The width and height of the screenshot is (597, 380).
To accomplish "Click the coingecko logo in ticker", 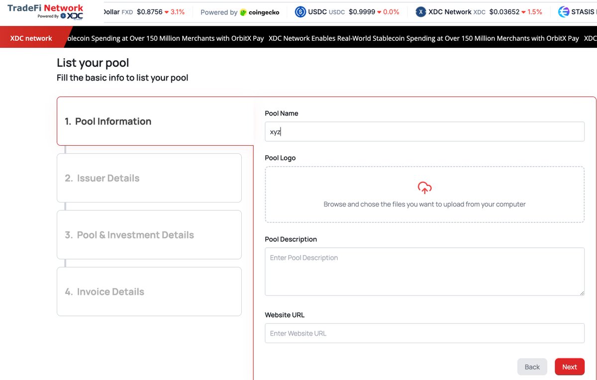I will coord(259,12).
